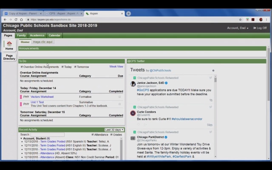Click Twitter bird on Curie Condors tweet
272x170 pixels.
(210, 107)
